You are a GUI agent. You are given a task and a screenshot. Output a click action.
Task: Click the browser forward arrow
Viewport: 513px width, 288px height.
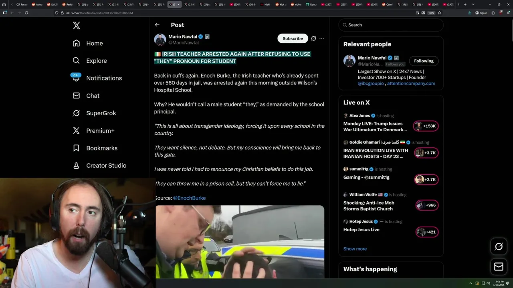coord(19,13)
